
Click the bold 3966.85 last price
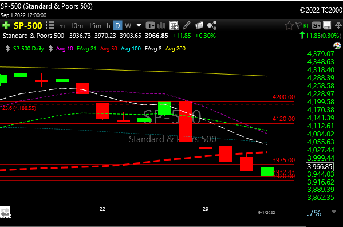point(156,36)
